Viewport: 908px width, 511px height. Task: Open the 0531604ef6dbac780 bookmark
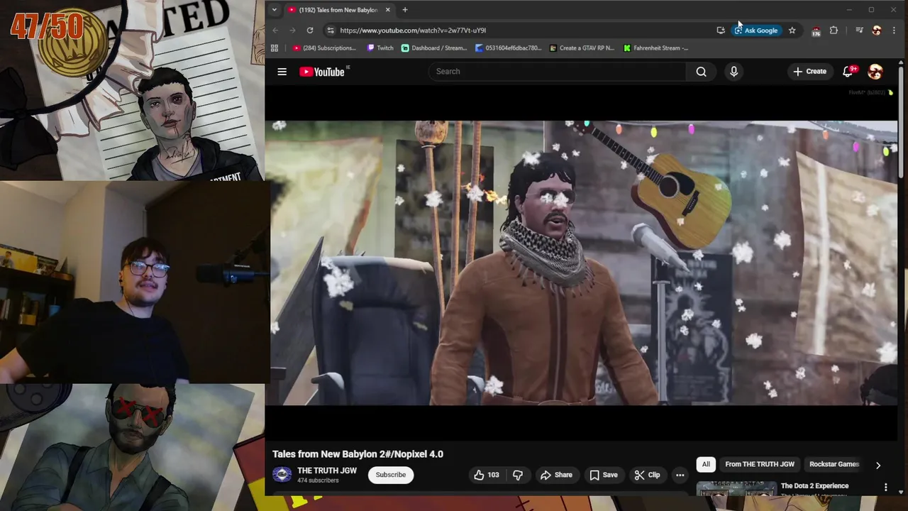509,48
